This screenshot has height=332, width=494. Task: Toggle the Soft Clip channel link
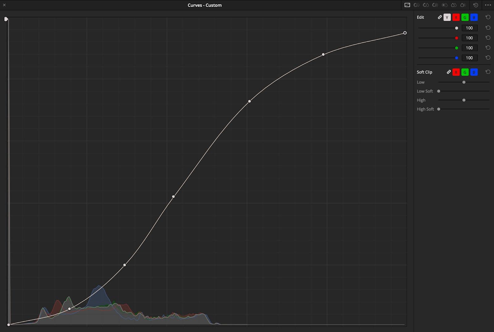pyautogui.click(x=449, y=72)
